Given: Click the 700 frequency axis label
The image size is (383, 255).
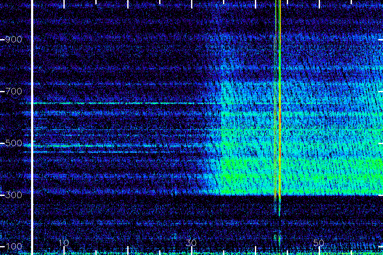Looking at the screenshot, I should (14, 91).
